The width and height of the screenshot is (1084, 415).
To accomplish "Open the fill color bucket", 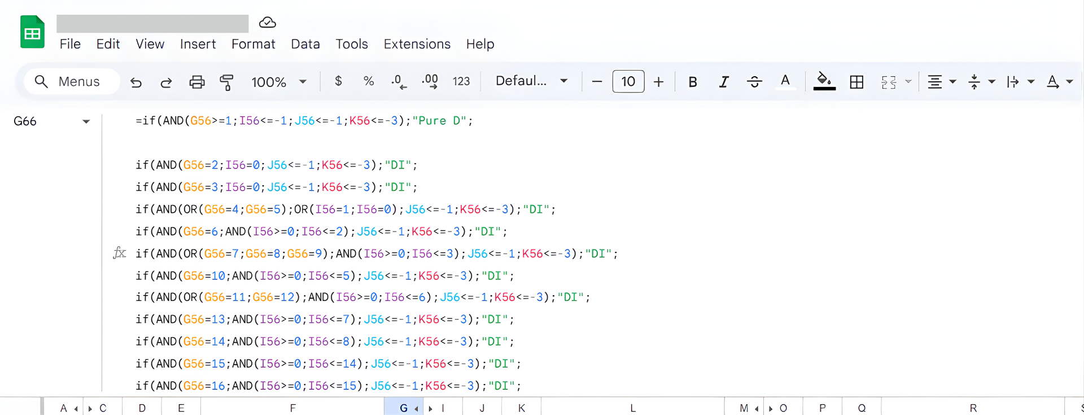I will 824,81.
